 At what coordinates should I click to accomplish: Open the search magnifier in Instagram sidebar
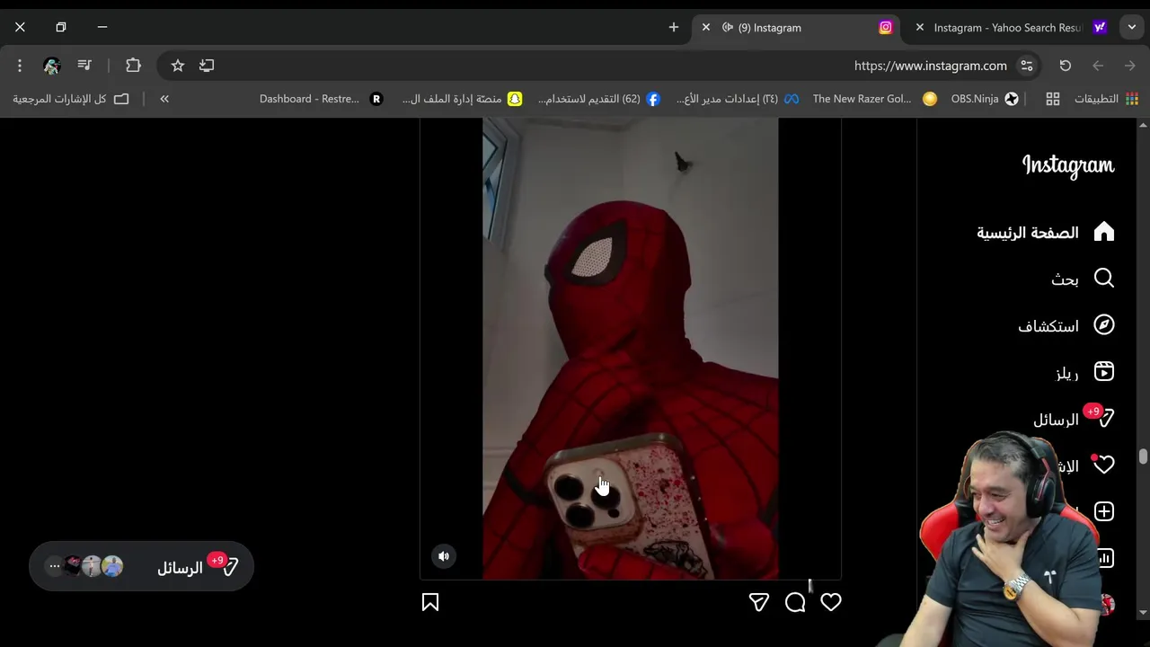1104,279
